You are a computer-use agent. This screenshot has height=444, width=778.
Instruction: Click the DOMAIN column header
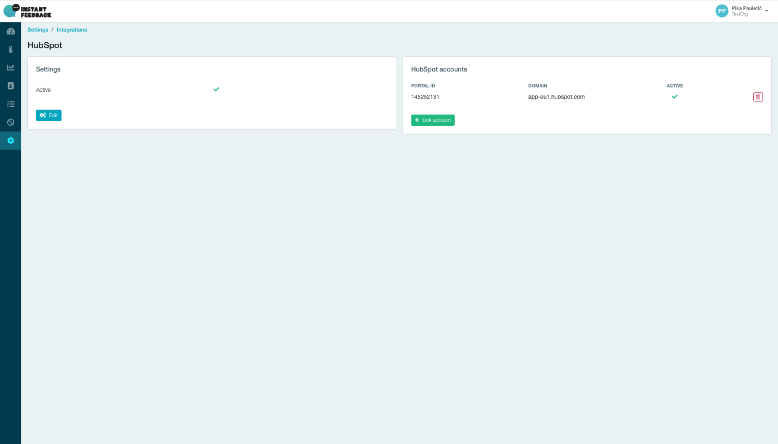[x=538, y=86]
